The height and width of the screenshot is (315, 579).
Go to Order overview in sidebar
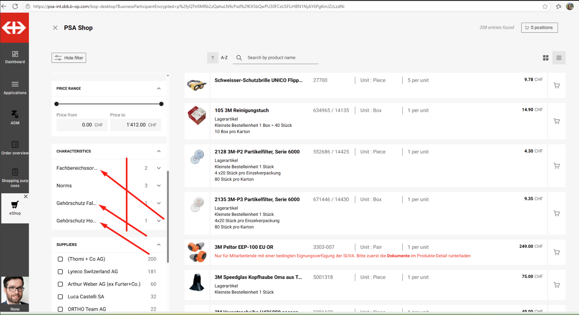[15, 148]
